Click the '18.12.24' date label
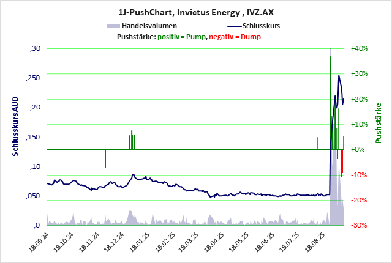The width and height of the screenshot is (392, 263). pyautogui.click(x=114, y=242)
